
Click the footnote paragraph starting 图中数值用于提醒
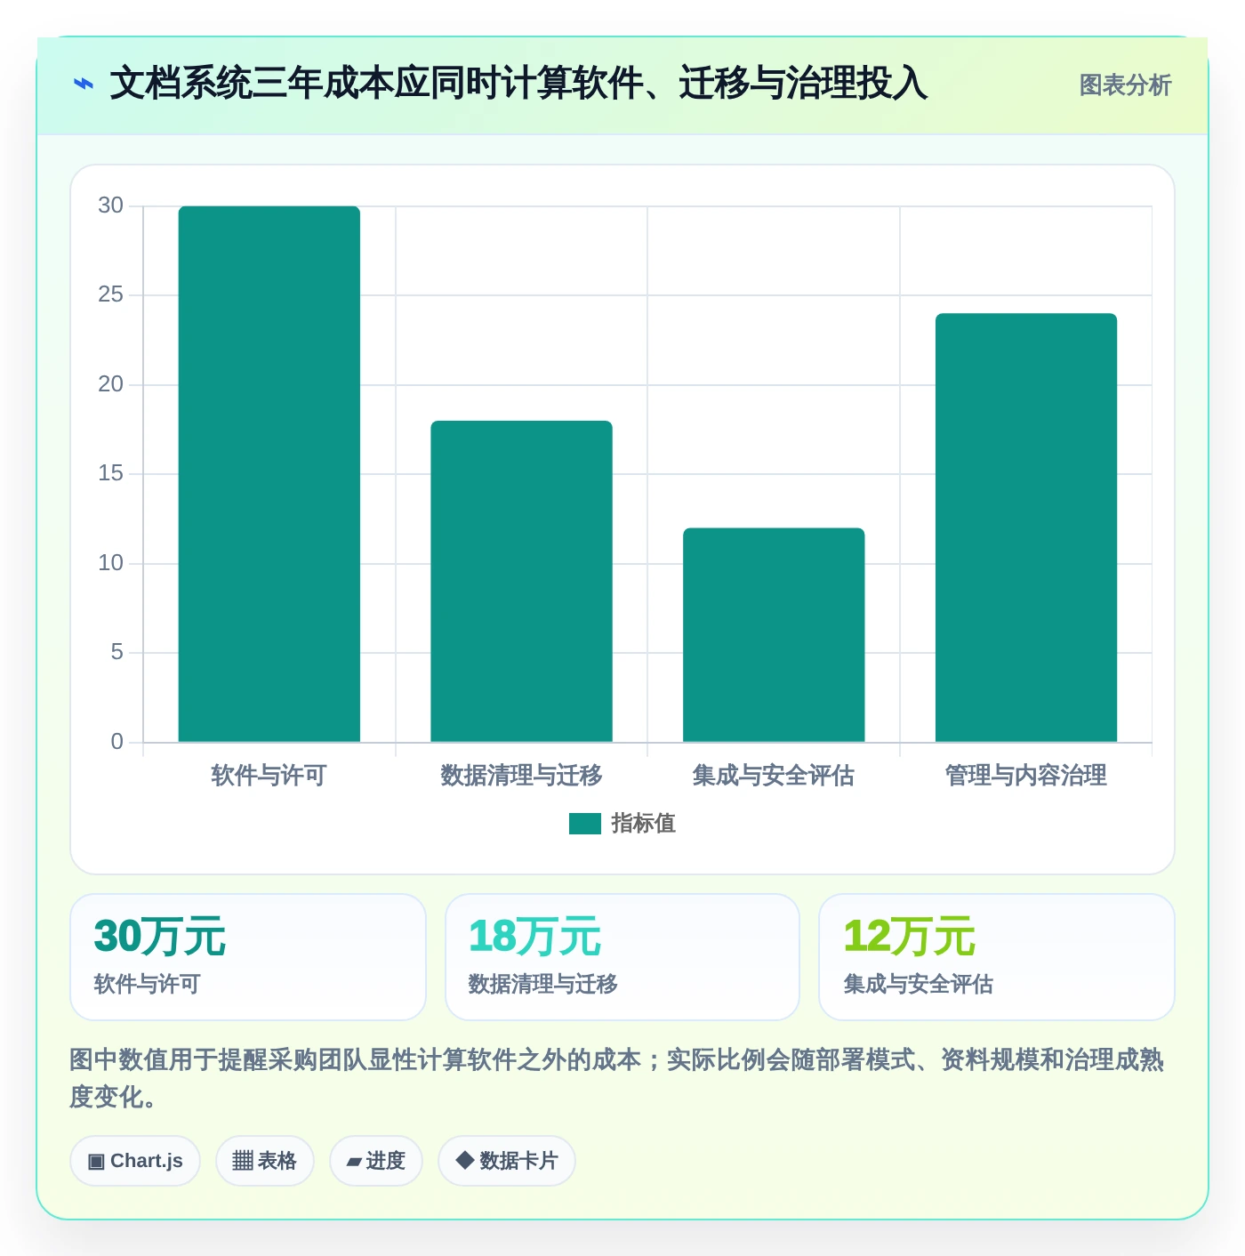(617, 1078)
